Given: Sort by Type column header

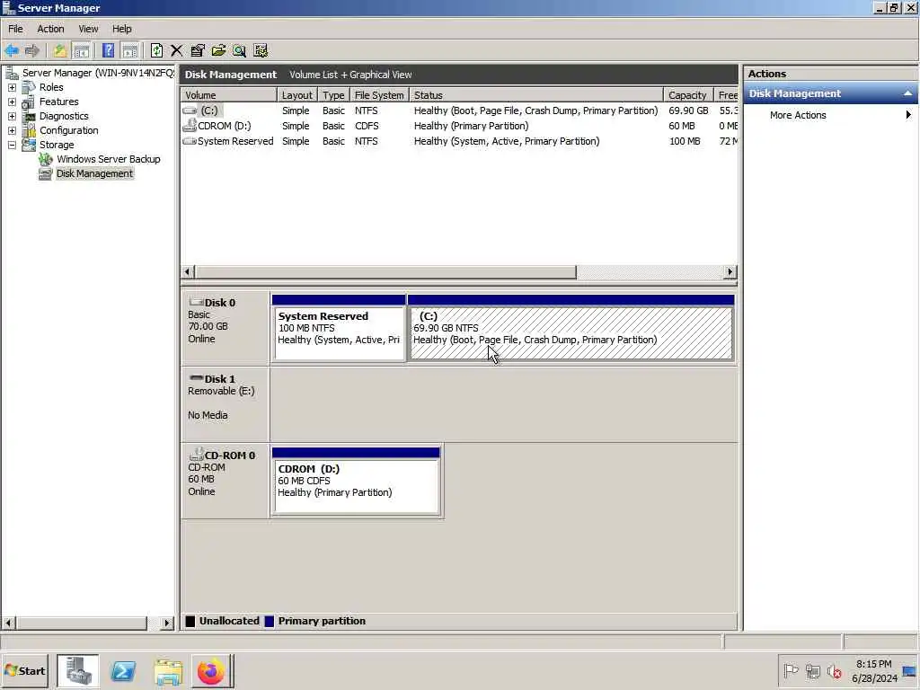Looking at the screenshot, I should 334,95.
